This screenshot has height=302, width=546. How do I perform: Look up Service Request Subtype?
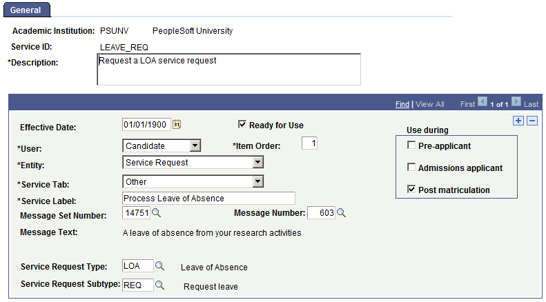click(x=160, y=285)
